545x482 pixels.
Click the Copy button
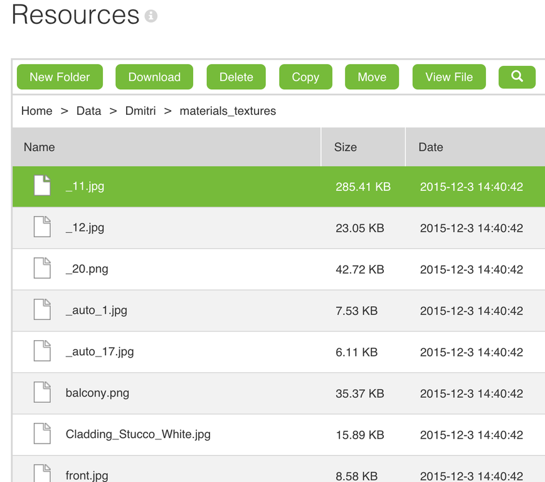click(305, 77)
